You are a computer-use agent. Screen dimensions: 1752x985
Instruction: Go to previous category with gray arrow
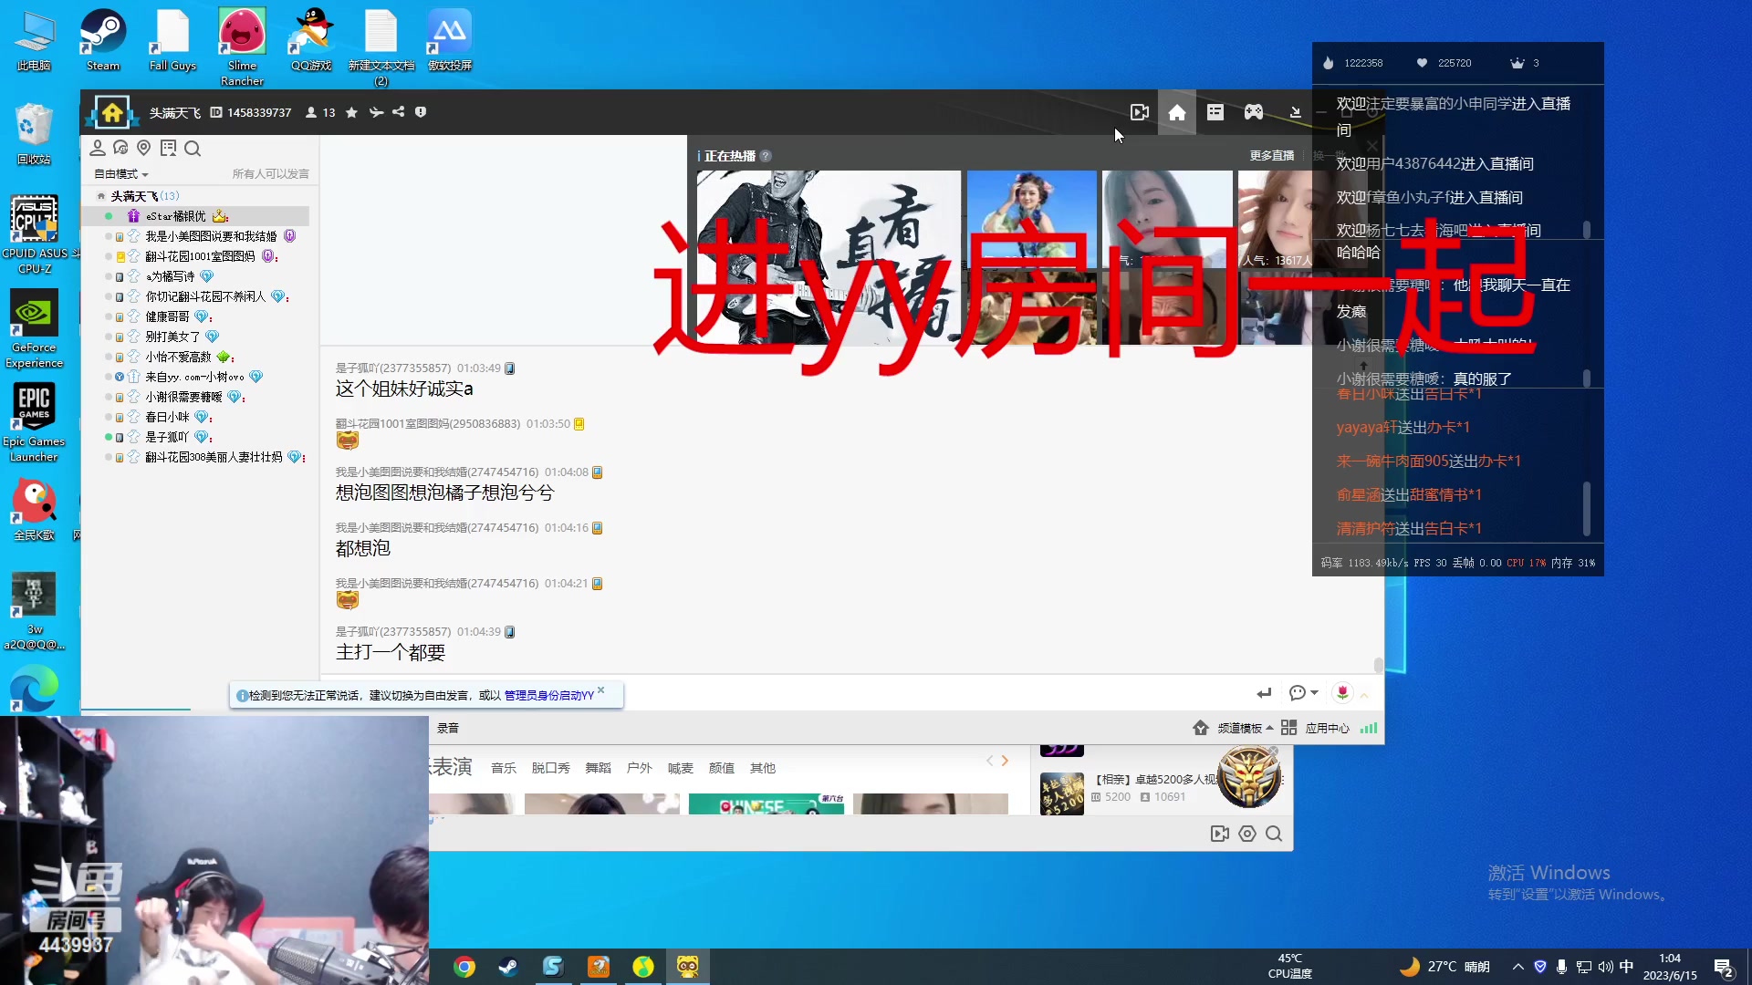[989, 761]
